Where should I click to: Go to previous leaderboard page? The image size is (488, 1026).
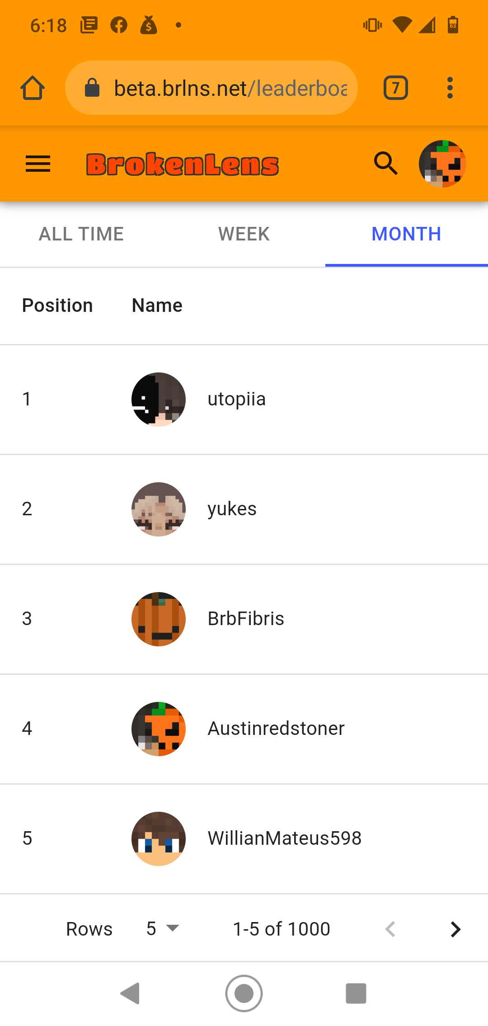click(x=390, y=929)
